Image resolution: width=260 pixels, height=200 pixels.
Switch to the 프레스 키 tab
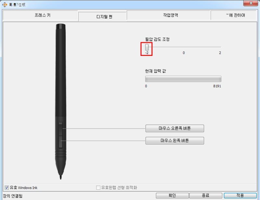[x=40, y=15]
